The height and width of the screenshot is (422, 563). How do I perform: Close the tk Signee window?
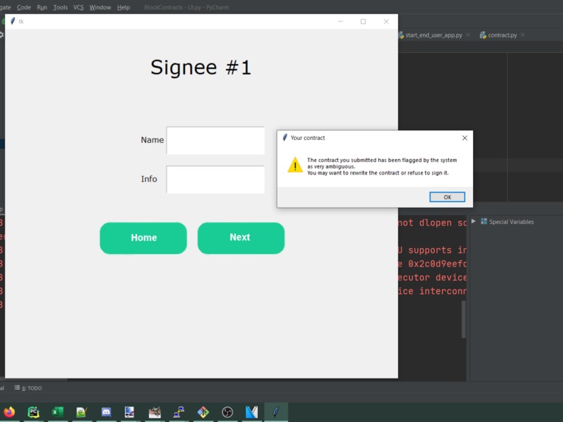click(x=386, y=21)
